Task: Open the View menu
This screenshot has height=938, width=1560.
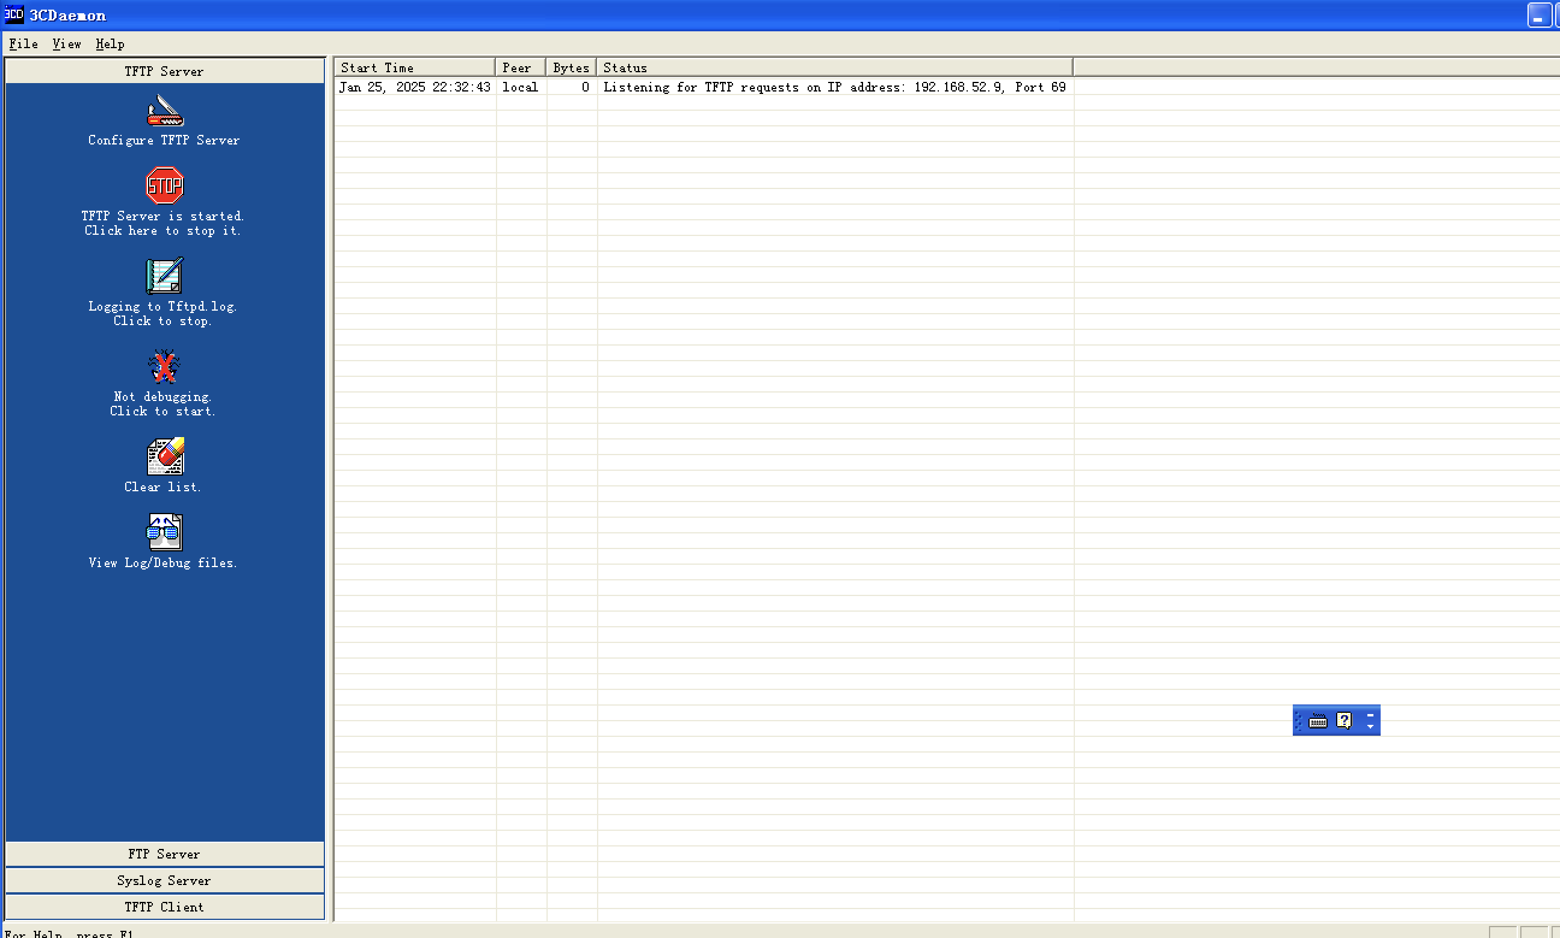Action: point(66,44)
